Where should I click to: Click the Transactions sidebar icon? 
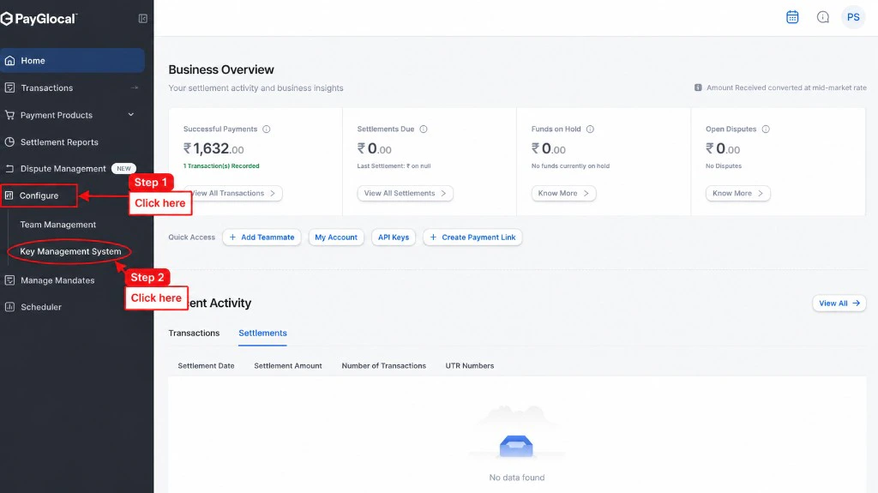(9, 87)
